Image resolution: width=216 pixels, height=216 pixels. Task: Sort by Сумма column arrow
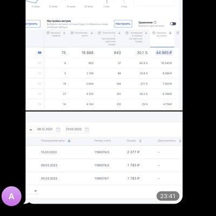tap(140, 141)
